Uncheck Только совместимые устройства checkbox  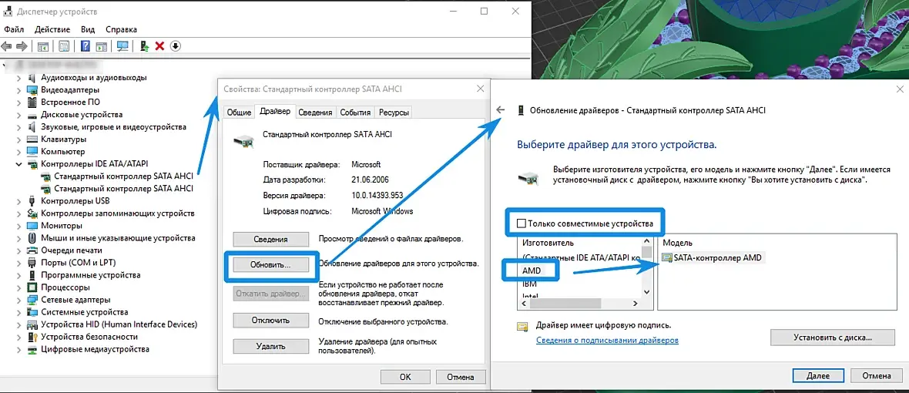tap(522, 223)
